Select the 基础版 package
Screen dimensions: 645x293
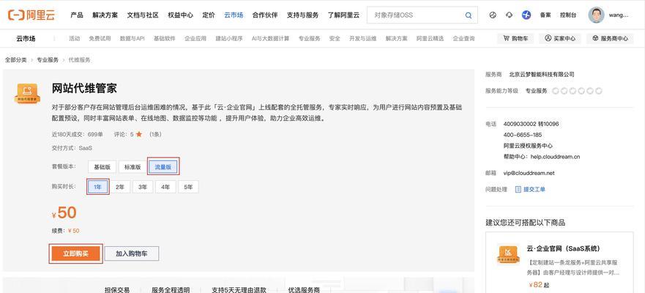(102, 167)
